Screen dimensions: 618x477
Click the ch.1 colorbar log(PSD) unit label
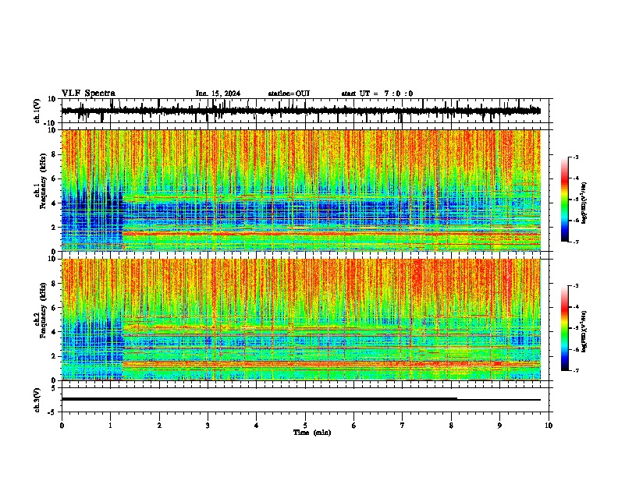pyautogui.click(x=584, y=203)
